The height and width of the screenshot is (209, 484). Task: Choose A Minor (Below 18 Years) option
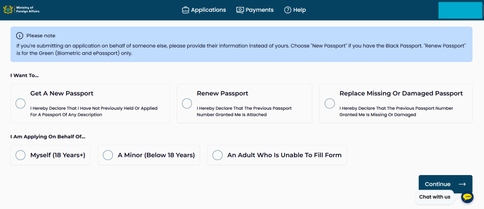(108, 155)
